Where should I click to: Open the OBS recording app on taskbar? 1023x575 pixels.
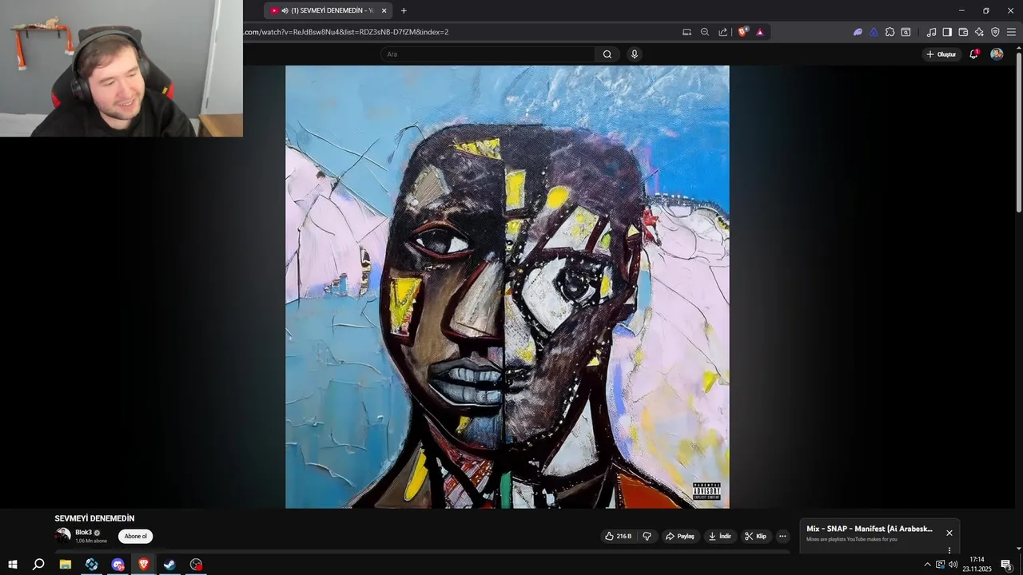(x=196, y=565)
